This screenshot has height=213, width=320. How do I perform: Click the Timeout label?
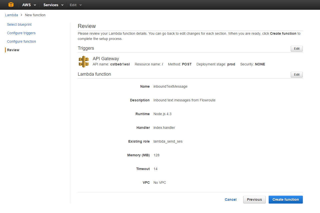pos(143,169)
